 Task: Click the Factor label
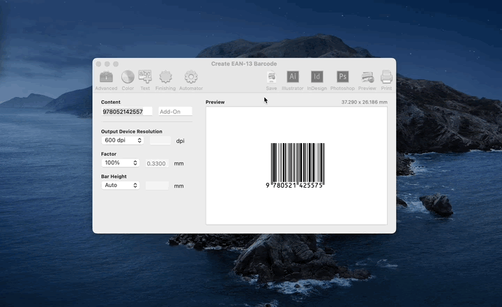click(109, 153)
